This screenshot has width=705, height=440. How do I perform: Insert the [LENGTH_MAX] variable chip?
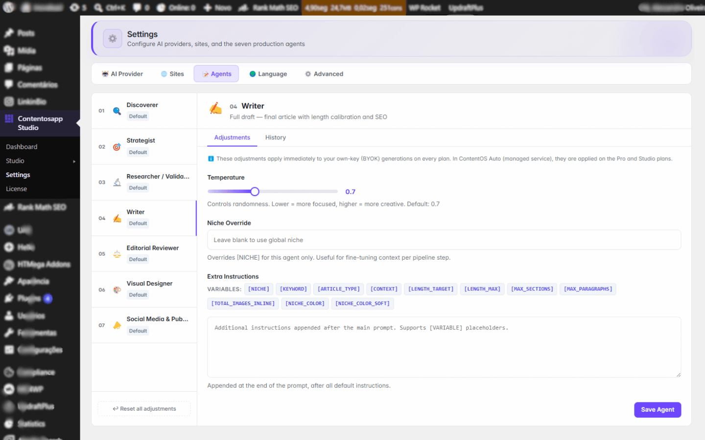click(482, 289)
